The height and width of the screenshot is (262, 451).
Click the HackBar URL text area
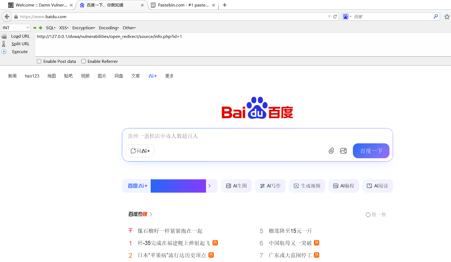pyautogui.click(x=243, y=45)
